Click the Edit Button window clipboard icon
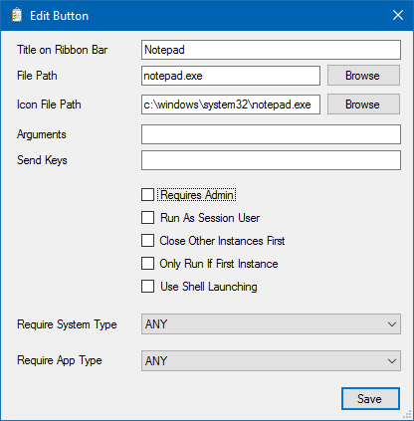Viewport: 414px width, 421px height. pos(17,16)
